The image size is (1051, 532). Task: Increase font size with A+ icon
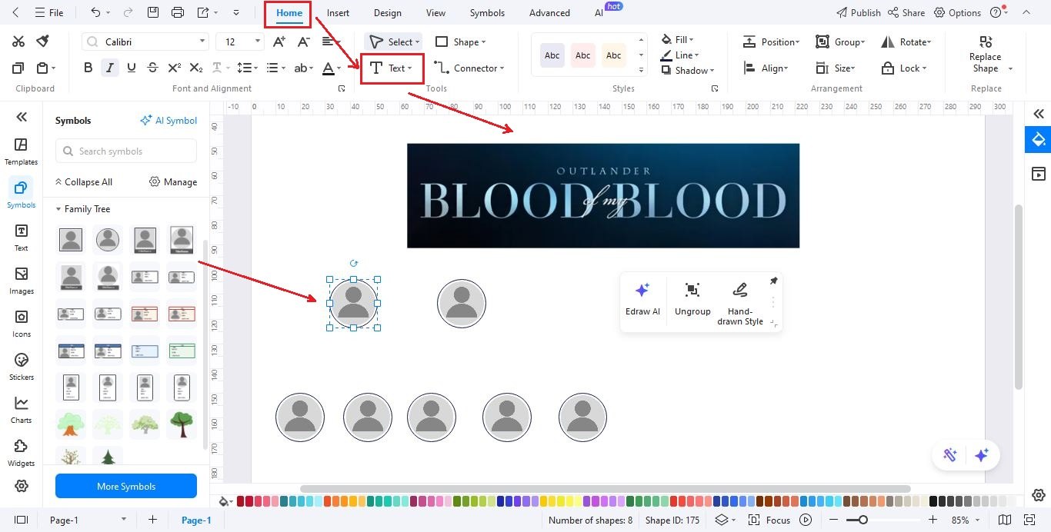click(279, 42)
